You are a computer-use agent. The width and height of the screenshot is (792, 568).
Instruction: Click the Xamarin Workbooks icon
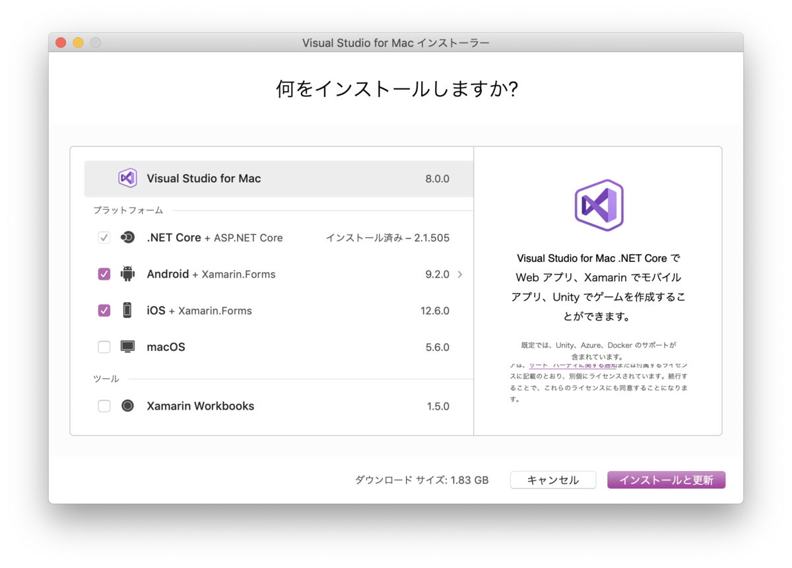click(x=127, y=406)
